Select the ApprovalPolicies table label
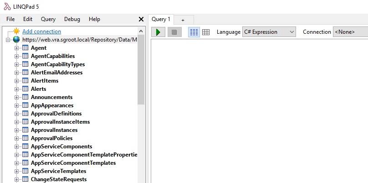 pyautogui.click(x=51, y=138)
